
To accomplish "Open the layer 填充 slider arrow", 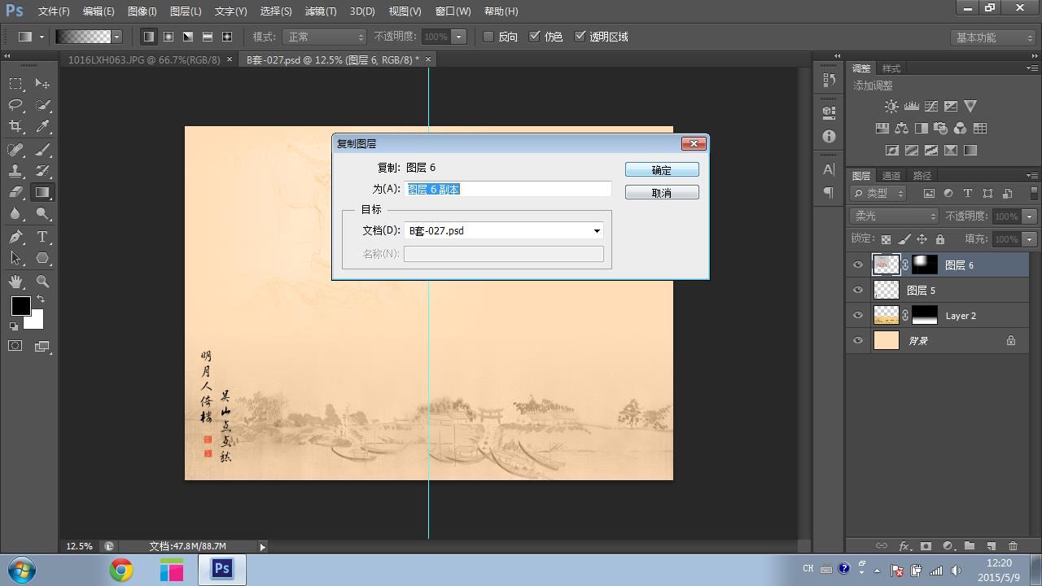I will pyautogui.click(x=1030, y=239).
